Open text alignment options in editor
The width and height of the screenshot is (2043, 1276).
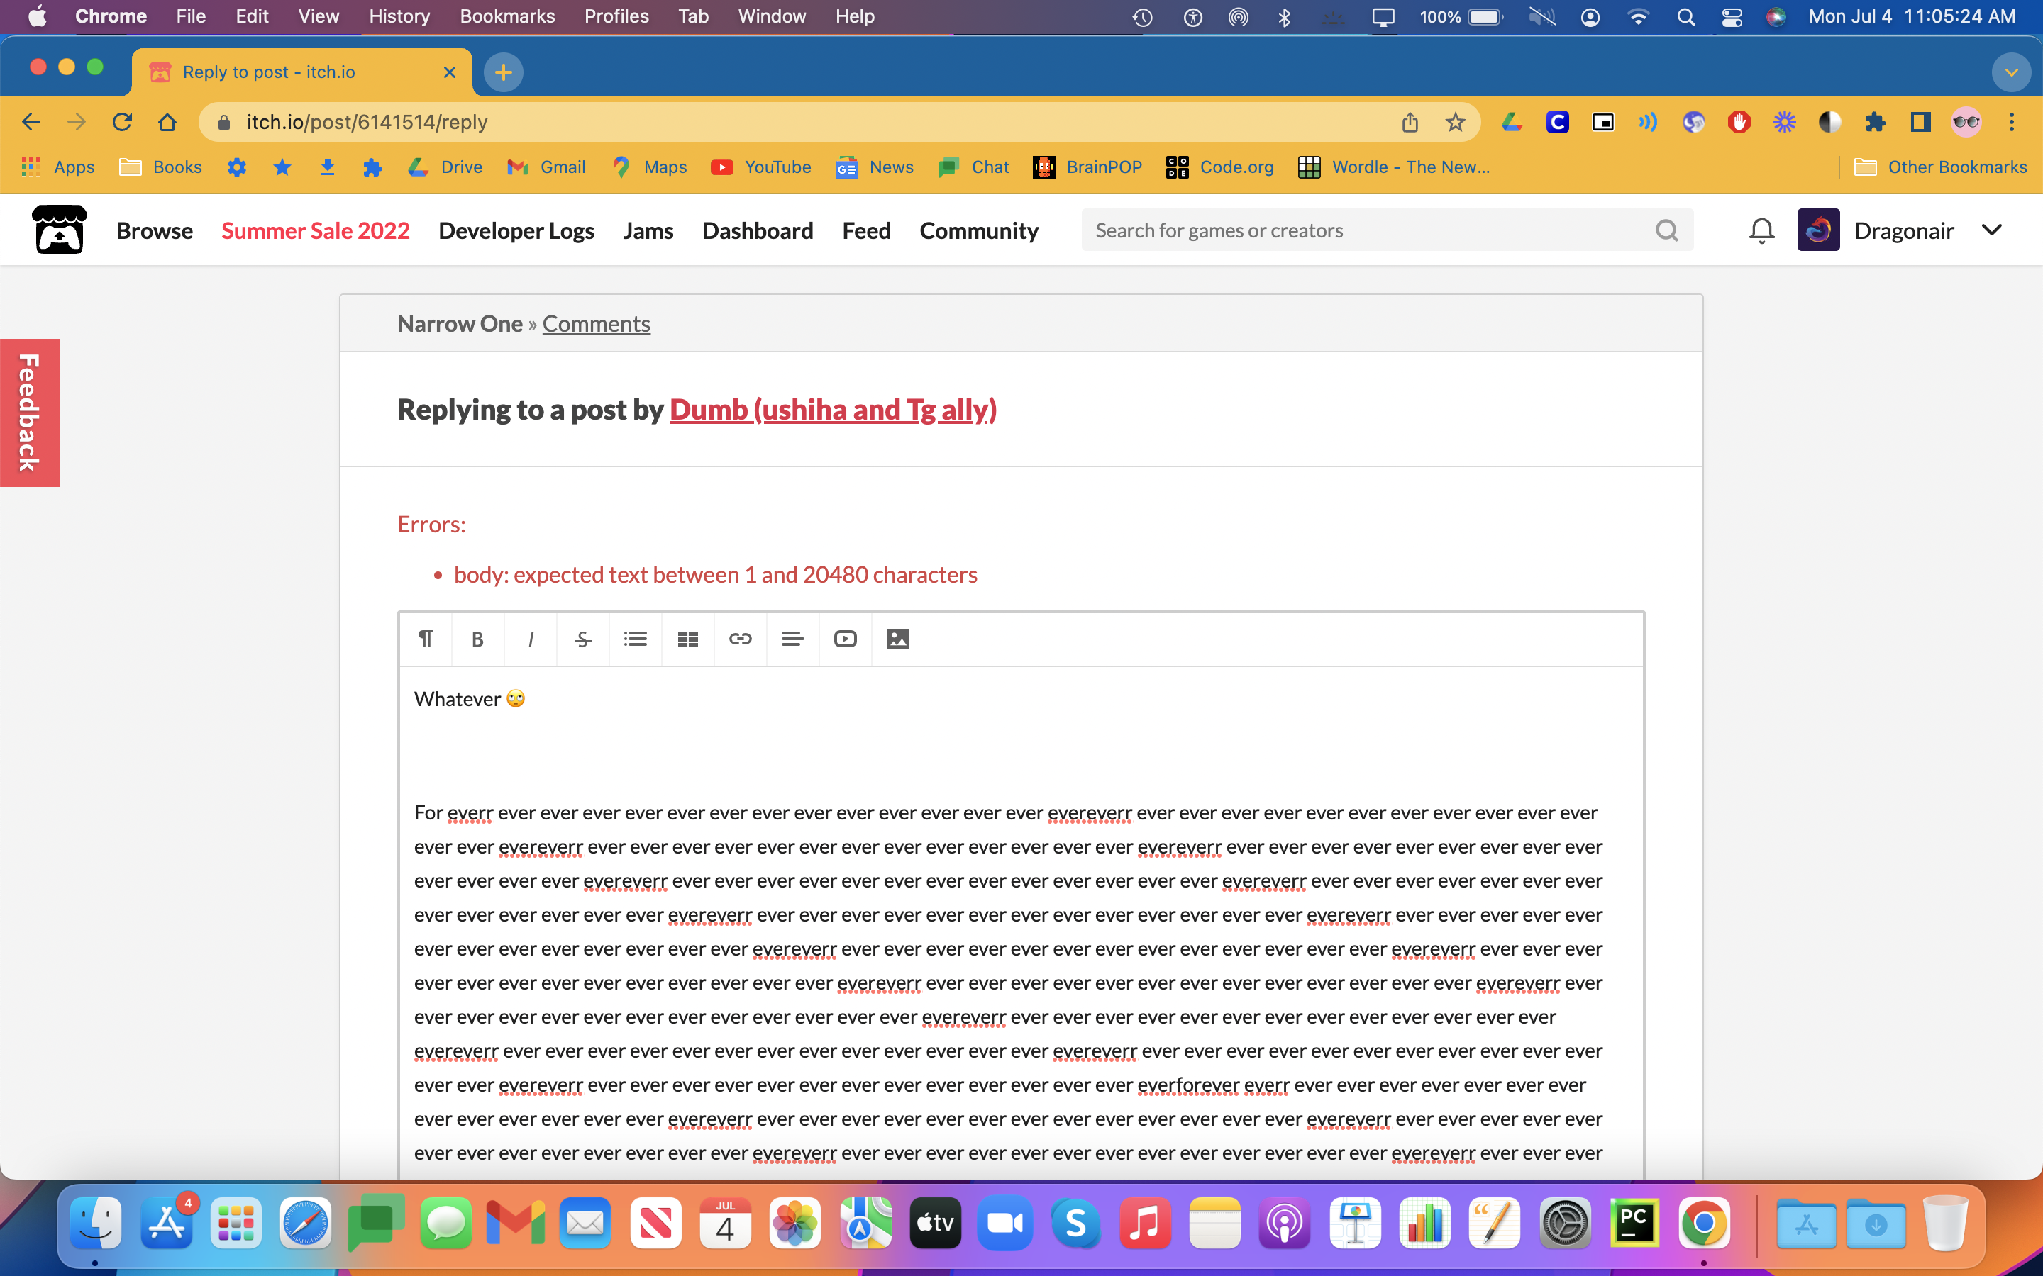[x=792, y=639]
